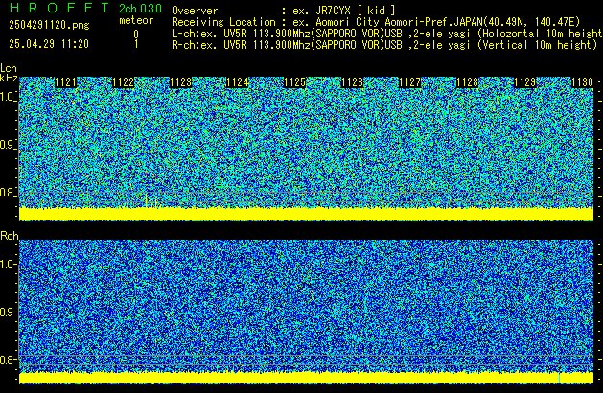Image resolution: width=603 pixels, height=393 pixels.
Task: Click the Lch yellow signal band
Action: click(x=306, y=214)
